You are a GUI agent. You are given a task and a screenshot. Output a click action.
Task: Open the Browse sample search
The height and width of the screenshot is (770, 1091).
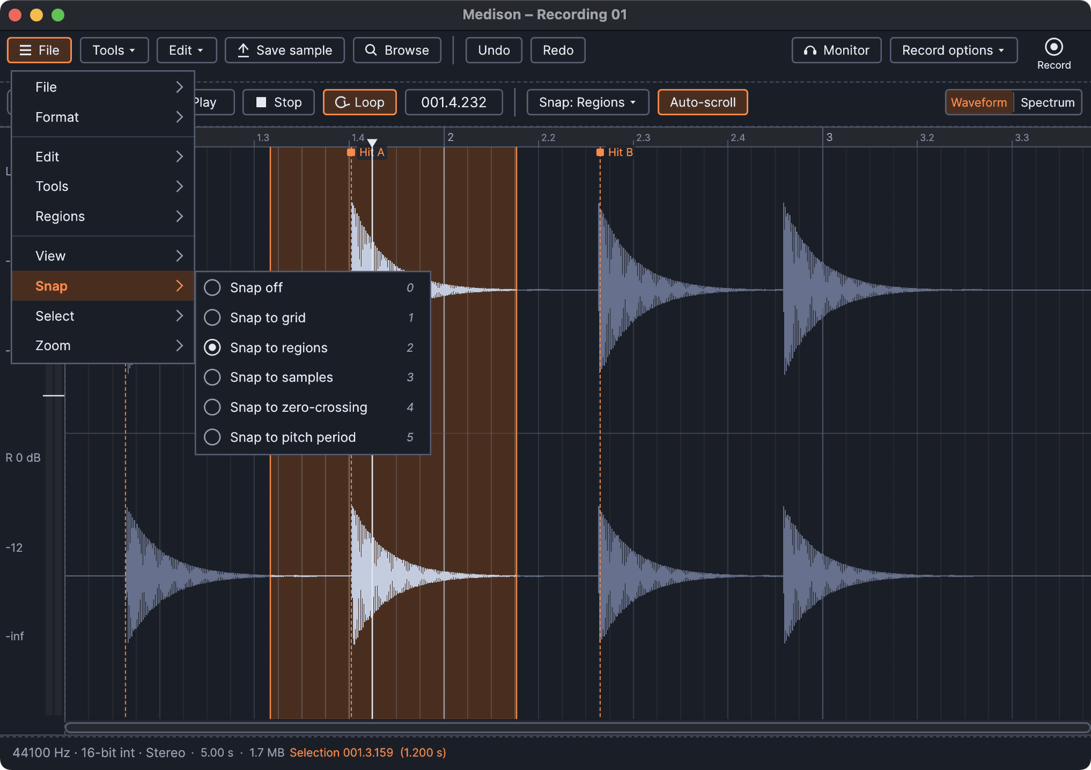click(397, 50)
